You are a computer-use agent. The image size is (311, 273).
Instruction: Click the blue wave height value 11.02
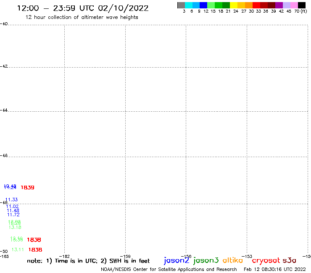(x=12, y=206)
